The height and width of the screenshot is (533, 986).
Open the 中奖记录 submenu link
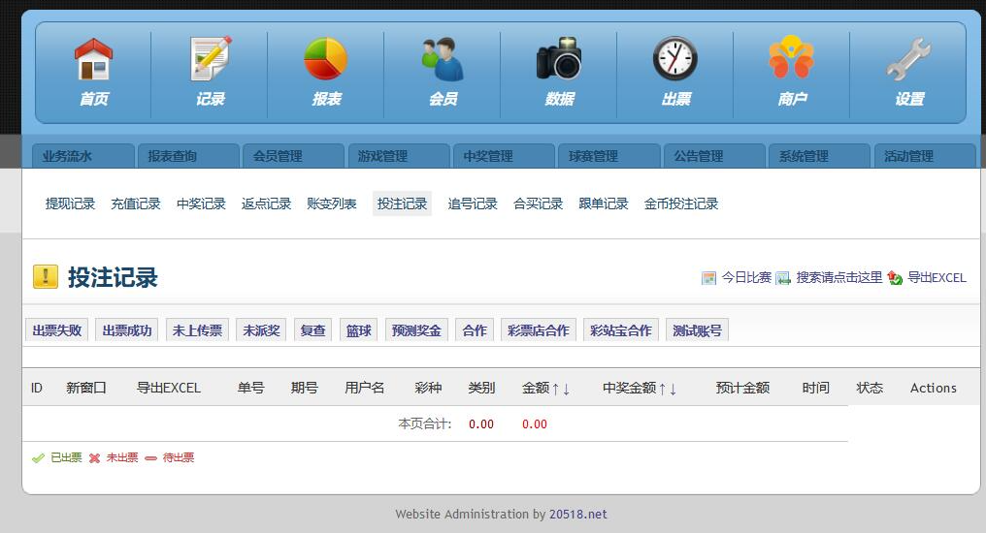(201, 204)
